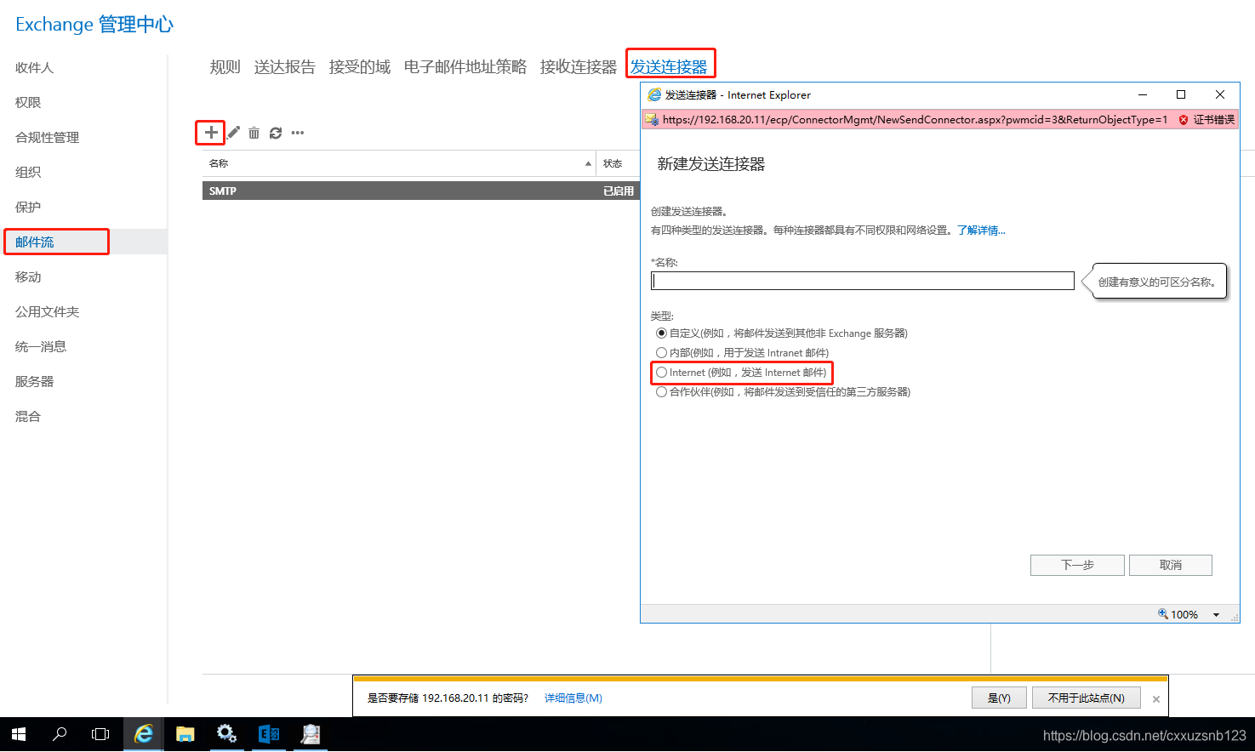Open the 发送连接器 tab
This screenshot has width=1255, height=752.
tap(669, 67)
